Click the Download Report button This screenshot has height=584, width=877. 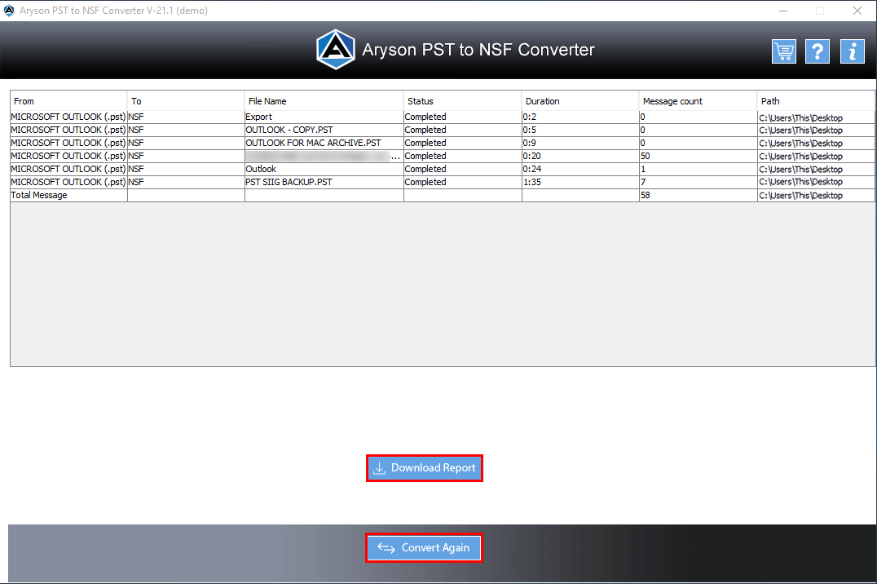(425, 468)
